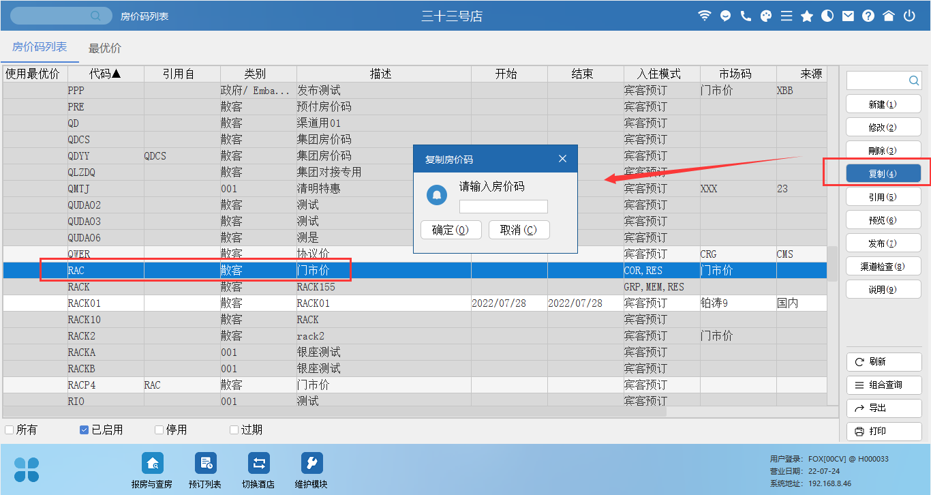Viewport: 931px width, 495px height.
Task: Select the QWER 协议价 row
Action: [x=414, y=254]
